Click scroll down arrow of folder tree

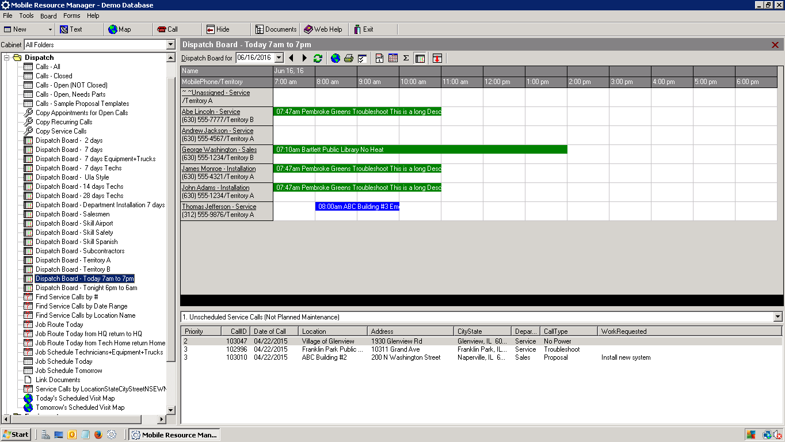[170, 410]
